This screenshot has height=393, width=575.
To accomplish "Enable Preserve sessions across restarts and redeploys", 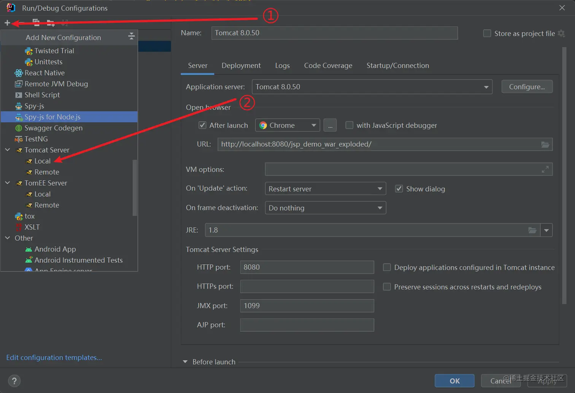I will click(x=387, y=287).
